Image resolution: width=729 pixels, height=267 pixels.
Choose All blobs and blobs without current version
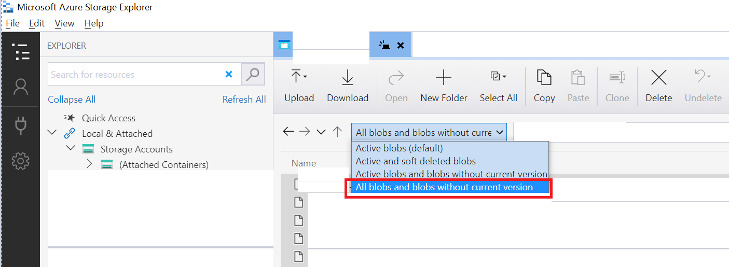pos(450,187)
